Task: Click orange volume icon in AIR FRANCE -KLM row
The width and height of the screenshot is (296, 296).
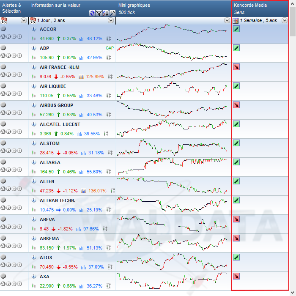Action: click(81, 77)
